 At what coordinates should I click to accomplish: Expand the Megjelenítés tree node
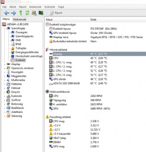click(5, 76)
